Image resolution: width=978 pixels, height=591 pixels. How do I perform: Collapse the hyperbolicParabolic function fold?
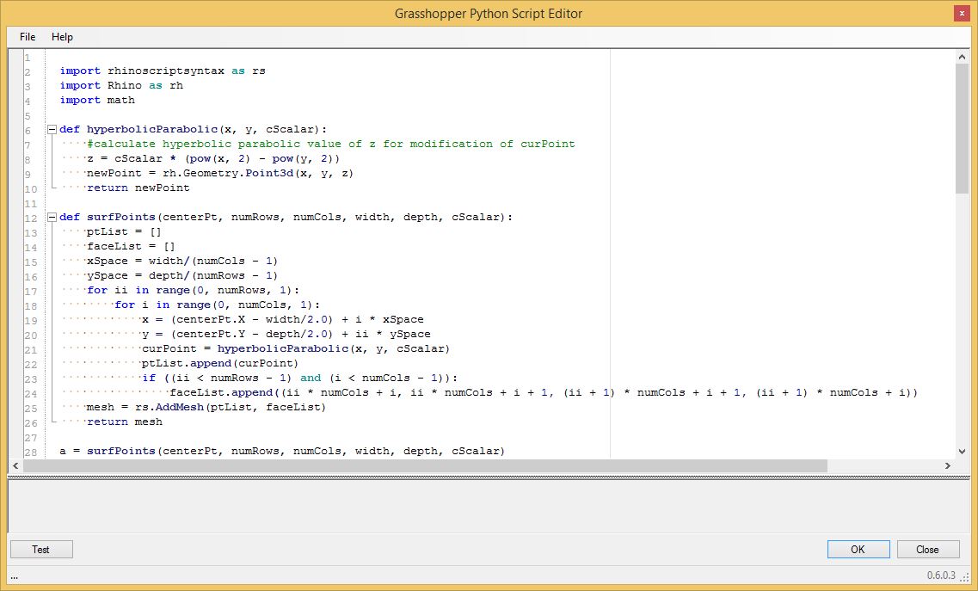click(52, 130)
